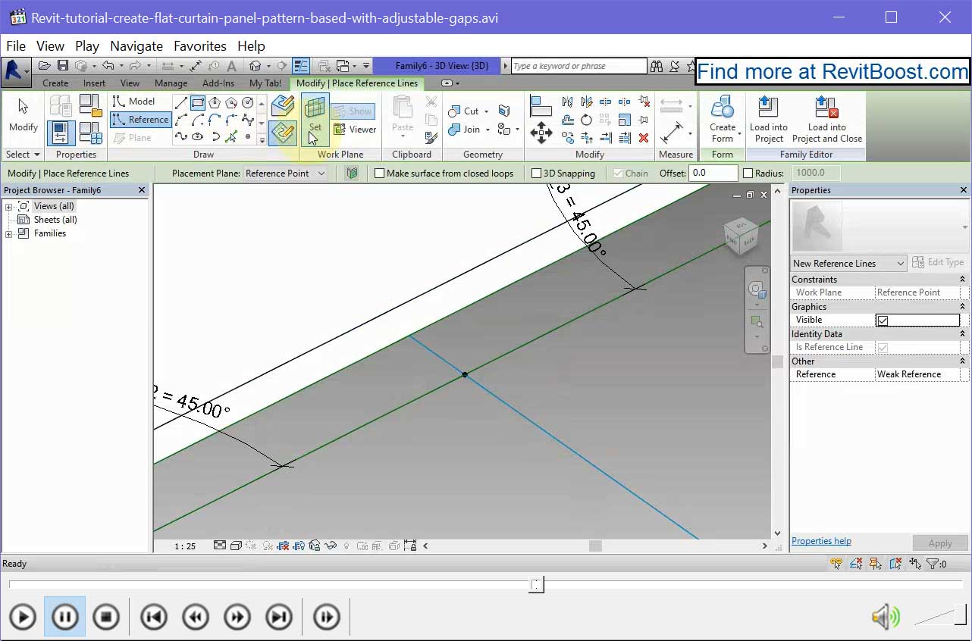Pause the video playback
Viewport: 972px width, 641px height.
click(x=64, y=617)
